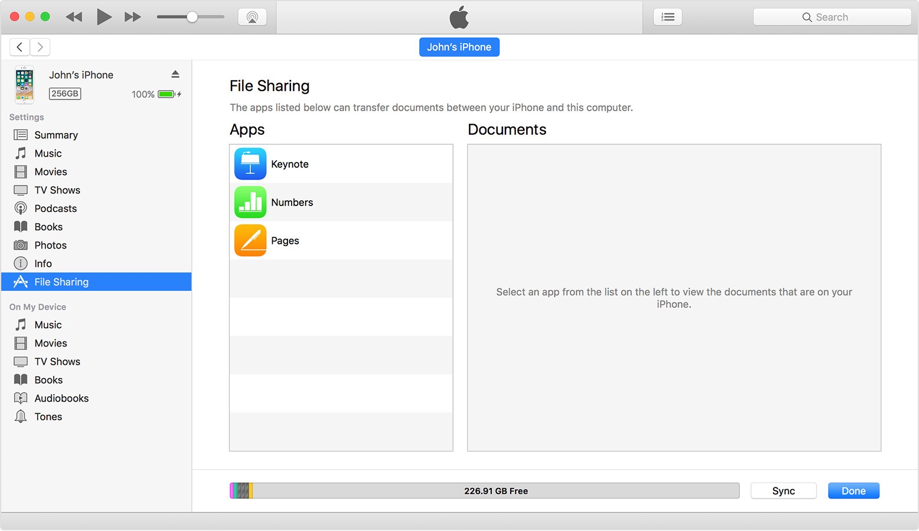This screenshot has height=531, width=919.
Task: Click the rewind playback button
Action: pos(74,17)
